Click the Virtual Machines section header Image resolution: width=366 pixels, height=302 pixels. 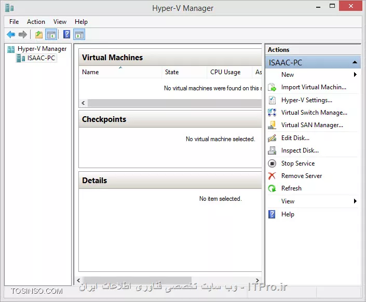[x=170, y=58]
